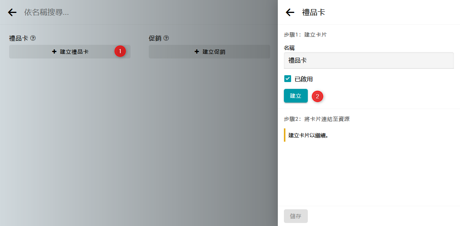The width and height of the screenshot is (460, 226).
Task: Go back using the 禮品卡 panel arrow
Action: pyautogui.click(x=290, y=12)
